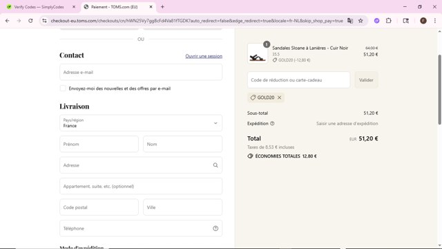Click the Livraison heading
Screen dimensions: 442x249
74,106
